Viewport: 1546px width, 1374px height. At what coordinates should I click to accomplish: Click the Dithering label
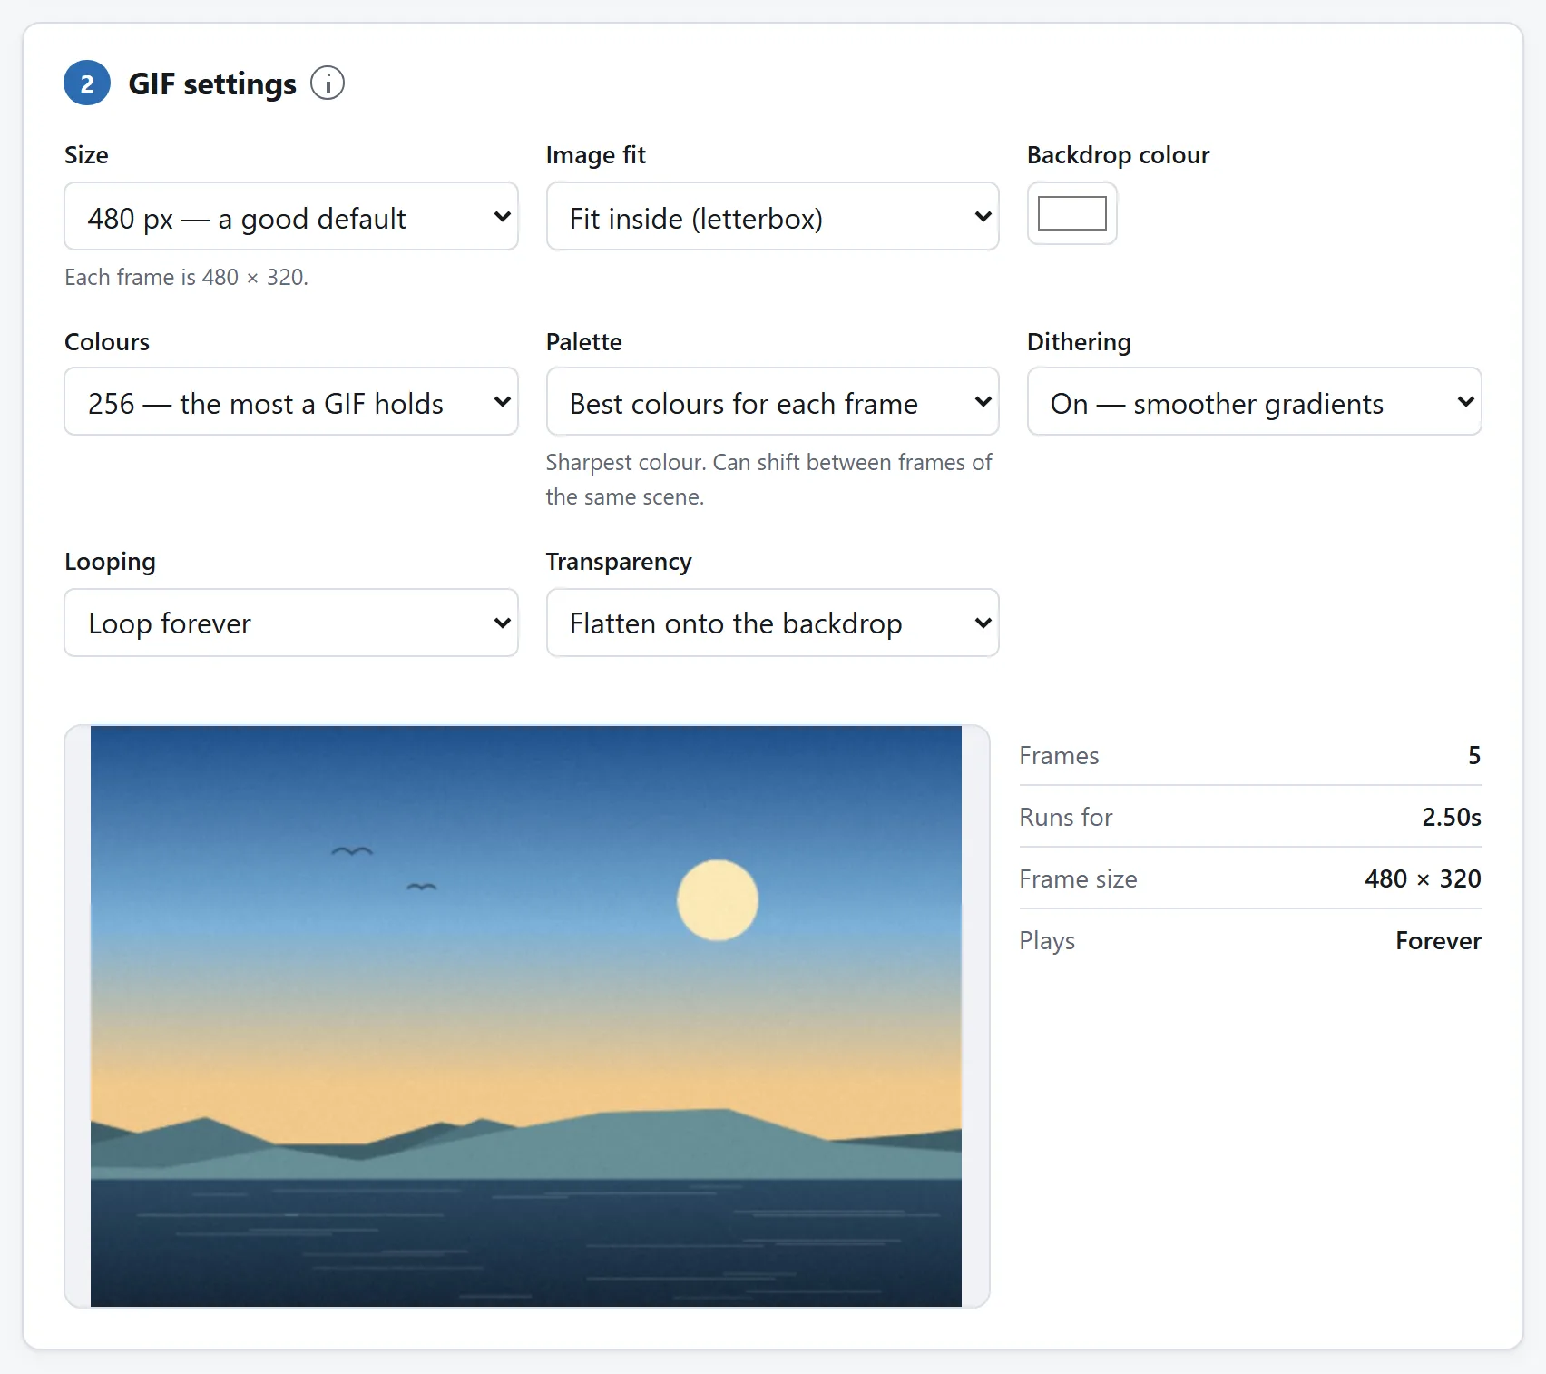(1079, 342)
